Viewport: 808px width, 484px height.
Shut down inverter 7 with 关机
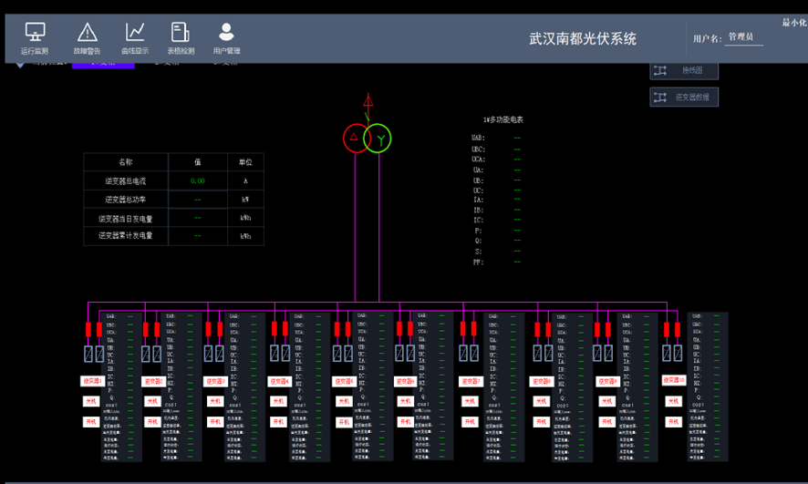pyautogui.click(x=470, y=401)
